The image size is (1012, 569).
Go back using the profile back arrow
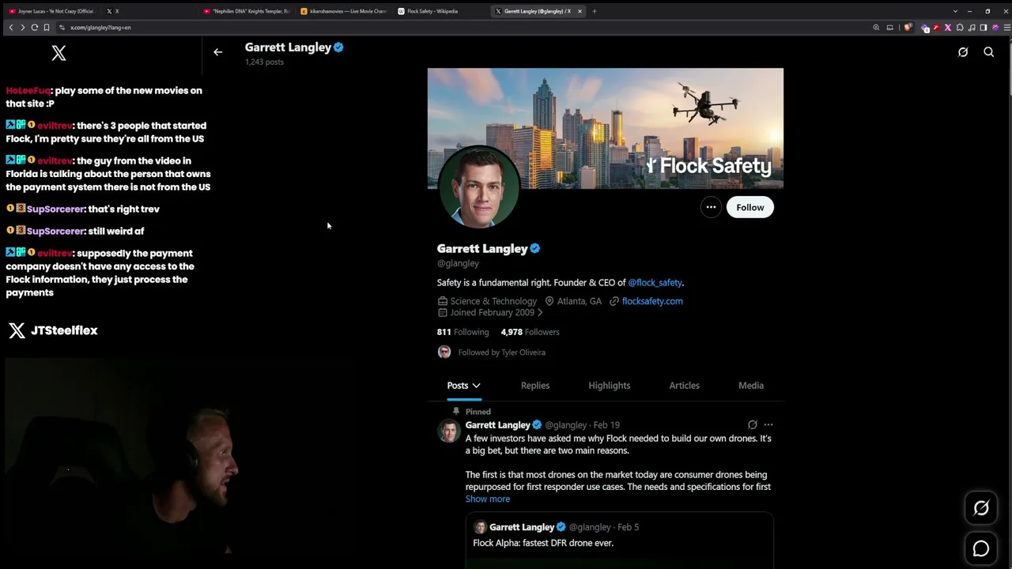tap(217, 52)
